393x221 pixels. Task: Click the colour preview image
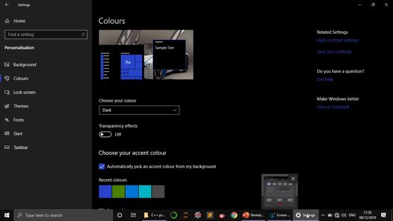(146, 55)
